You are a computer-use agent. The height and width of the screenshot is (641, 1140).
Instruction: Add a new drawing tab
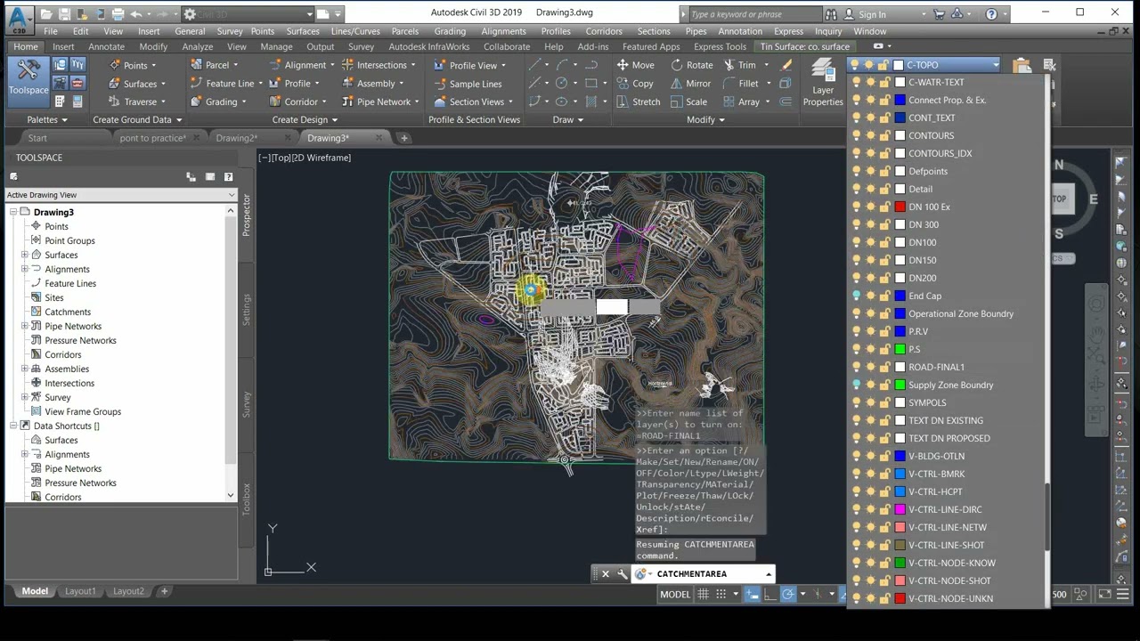[x=403, y=138]
